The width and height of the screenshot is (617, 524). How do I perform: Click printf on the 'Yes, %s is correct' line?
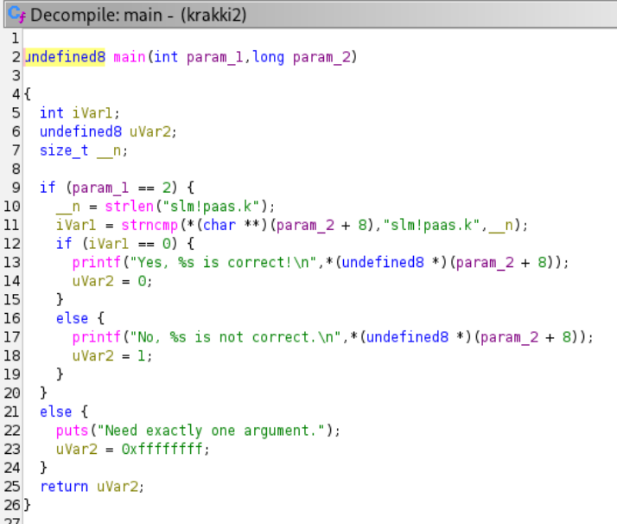pyautogui.click(x=94, y=262)
